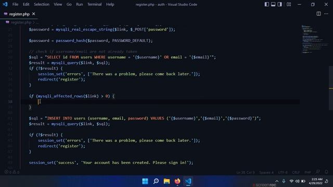The height and width of the screenshot is (187, 333).
Task: Open the View menu
Action: [58, 4]
